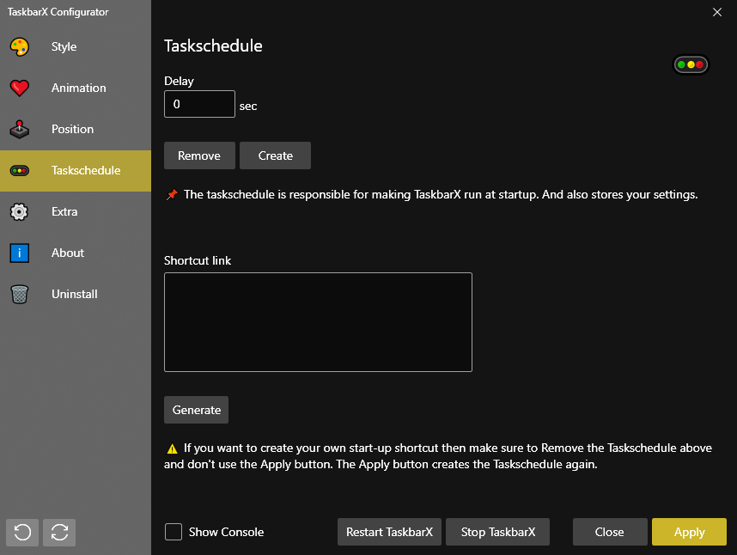
Task: Click the 'Show Console' label text
Action: pos(226,532)
